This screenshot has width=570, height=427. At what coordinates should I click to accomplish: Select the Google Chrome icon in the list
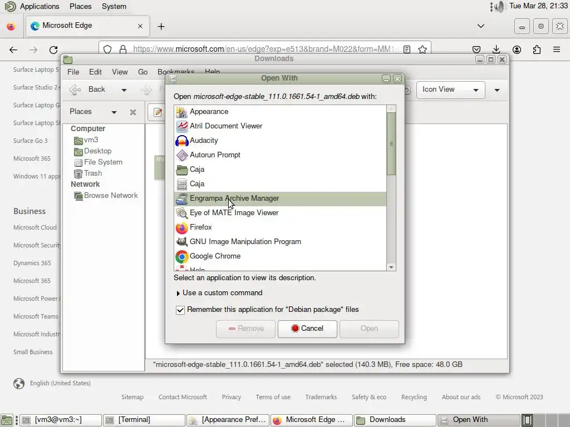pyautogui.click(x=182, y=256)
